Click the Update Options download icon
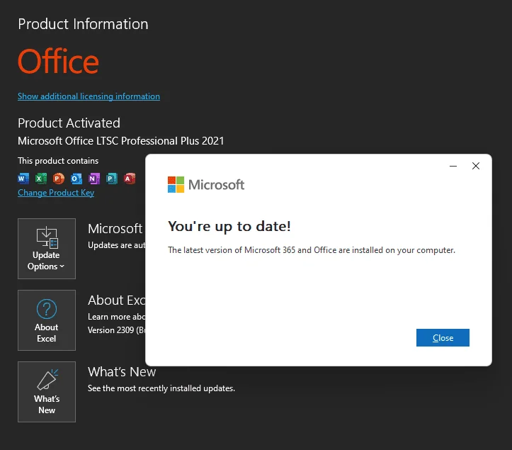Image resolution: width=512 pixels, height=450 pixels. [x=47, y=237]
